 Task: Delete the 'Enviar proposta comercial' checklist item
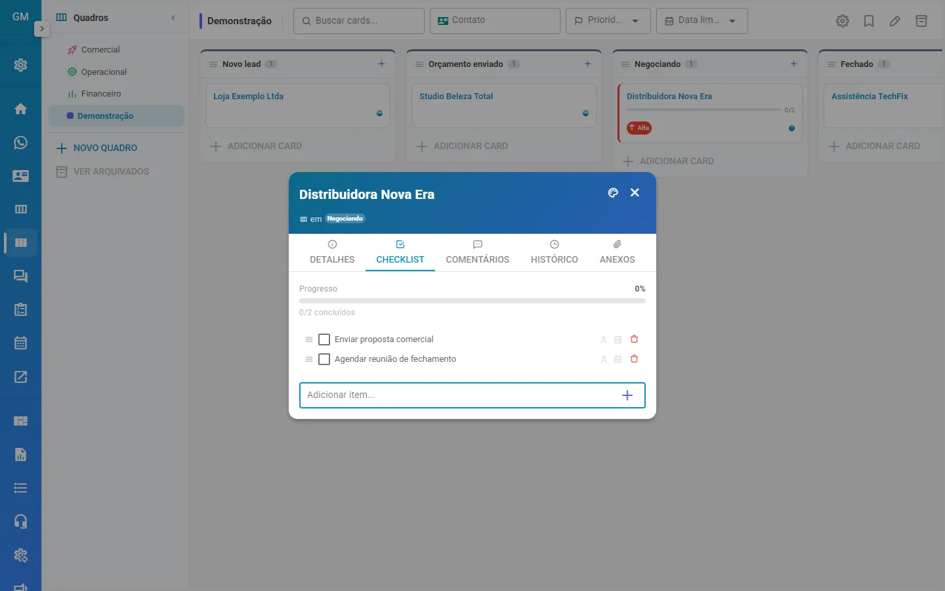click(x=634, y=339)
